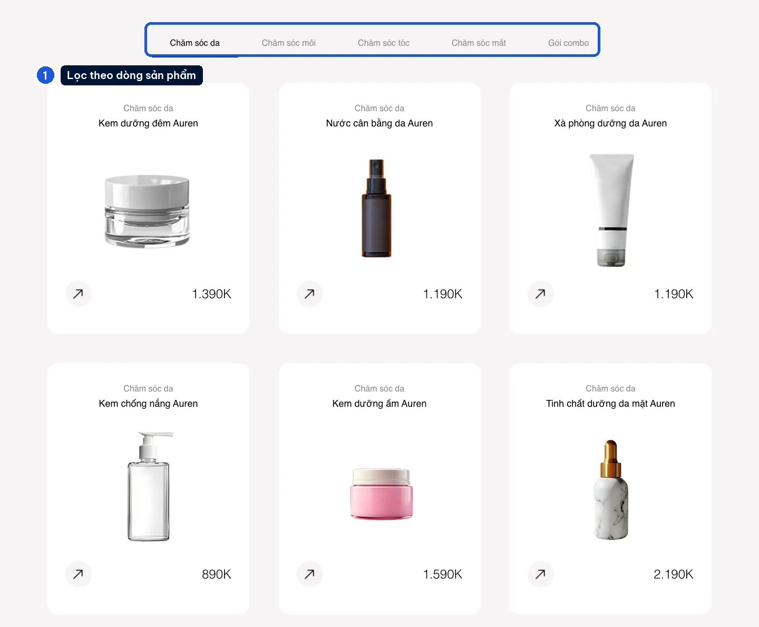The width and height of the screenshot is (759, 627).
Task: Click the clear pump bottle product image
Action: [x=150, y=486]
